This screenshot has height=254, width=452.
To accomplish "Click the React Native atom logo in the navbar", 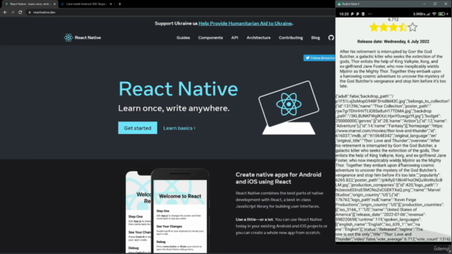I will 69,37.
